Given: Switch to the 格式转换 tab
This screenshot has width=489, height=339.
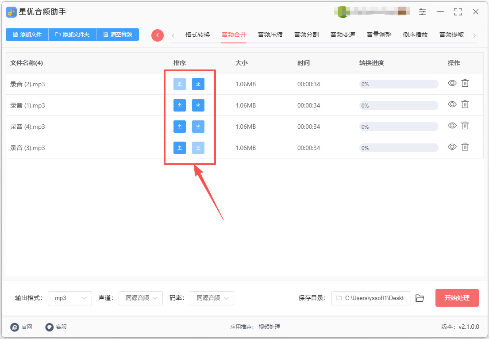Looking at the screenshot, I should [x=197, y=35].
